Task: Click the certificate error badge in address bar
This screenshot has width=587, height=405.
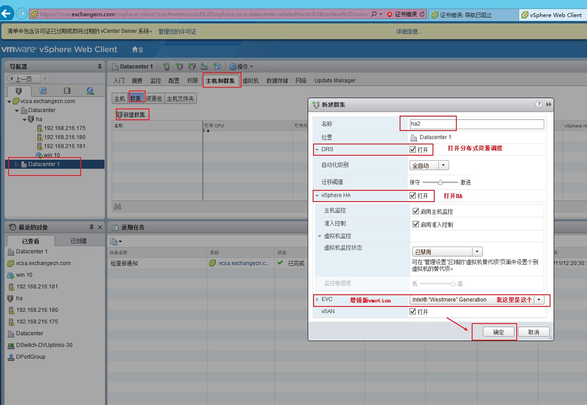Action: coord(401,14)
